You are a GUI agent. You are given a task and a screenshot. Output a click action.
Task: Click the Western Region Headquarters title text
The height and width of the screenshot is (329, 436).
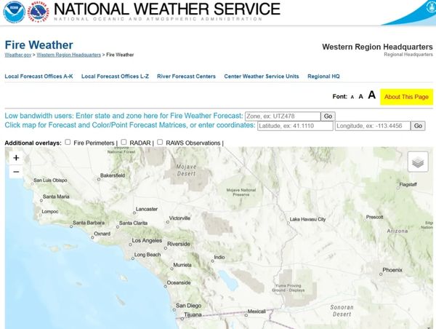tap(377, 47)
